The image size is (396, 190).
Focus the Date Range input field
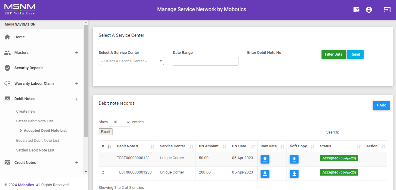(205, 61)
